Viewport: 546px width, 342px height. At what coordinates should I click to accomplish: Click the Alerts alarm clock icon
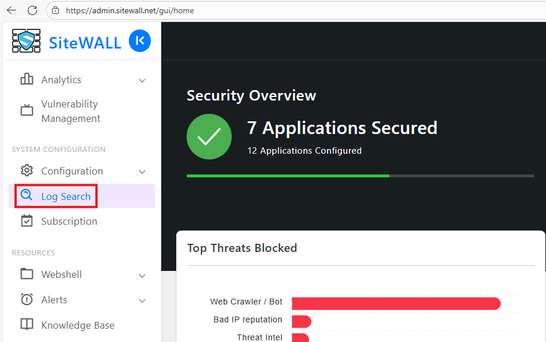27,300
